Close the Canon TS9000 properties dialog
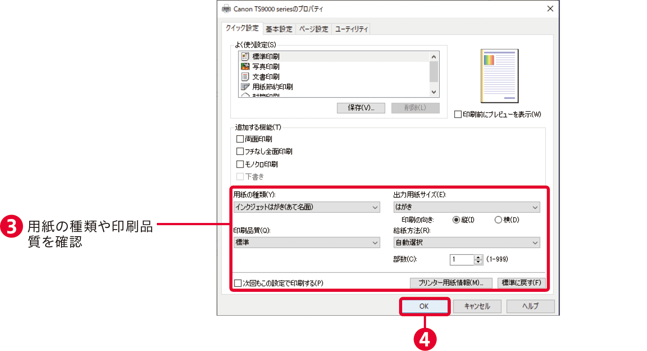 coord(550,8)
